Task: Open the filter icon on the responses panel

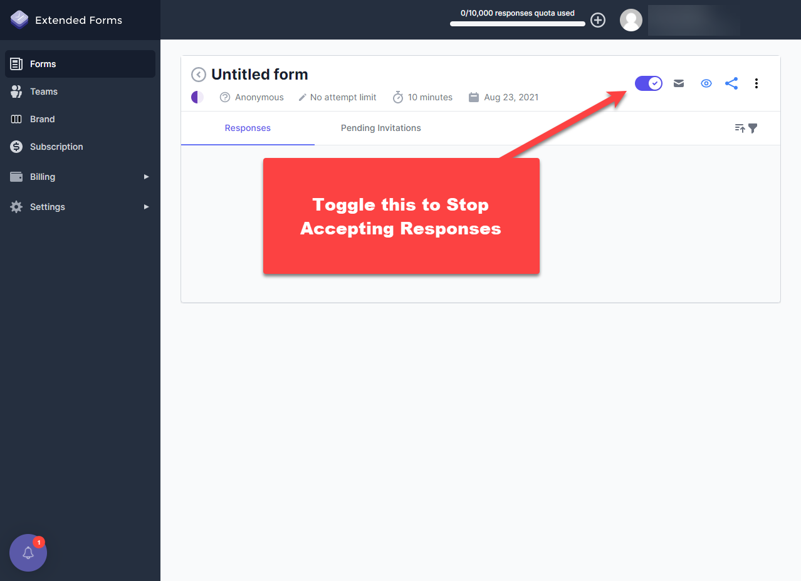Action: pyautogui.click(x=752, y=128)
